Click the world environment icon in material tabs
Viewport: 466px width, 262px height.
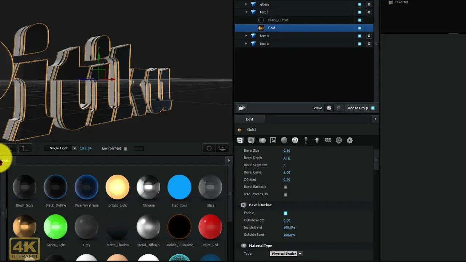(339, 140)
